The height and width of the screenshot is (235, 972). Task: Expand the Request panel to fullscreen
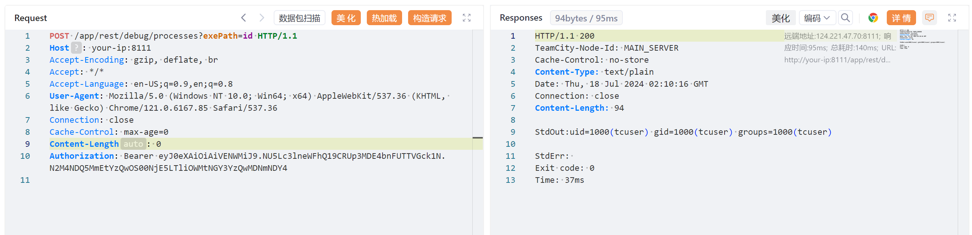tap(466, 18)
